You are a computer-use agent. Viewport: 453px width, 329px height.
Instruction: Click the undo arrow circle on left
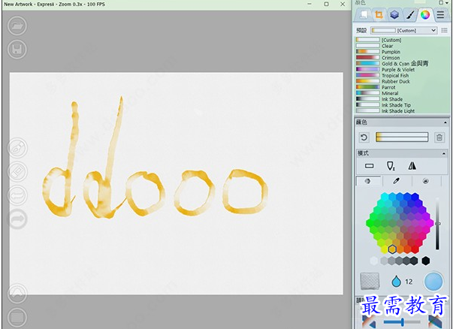[17, 195]
